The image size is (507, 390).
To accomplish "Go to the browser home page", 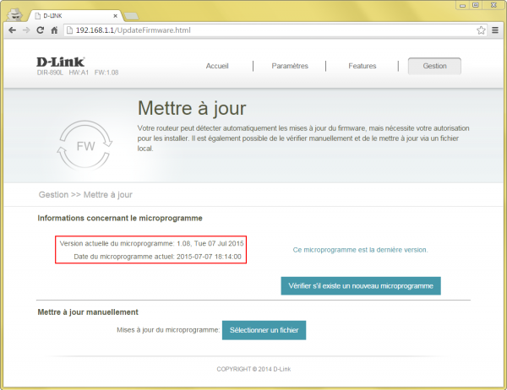I will pos(54,30).
